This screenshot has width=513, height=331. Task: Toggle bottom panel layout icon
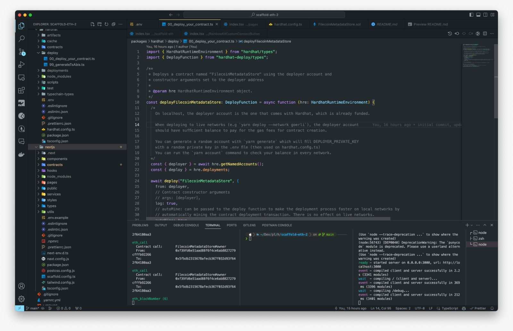[478, 15]
